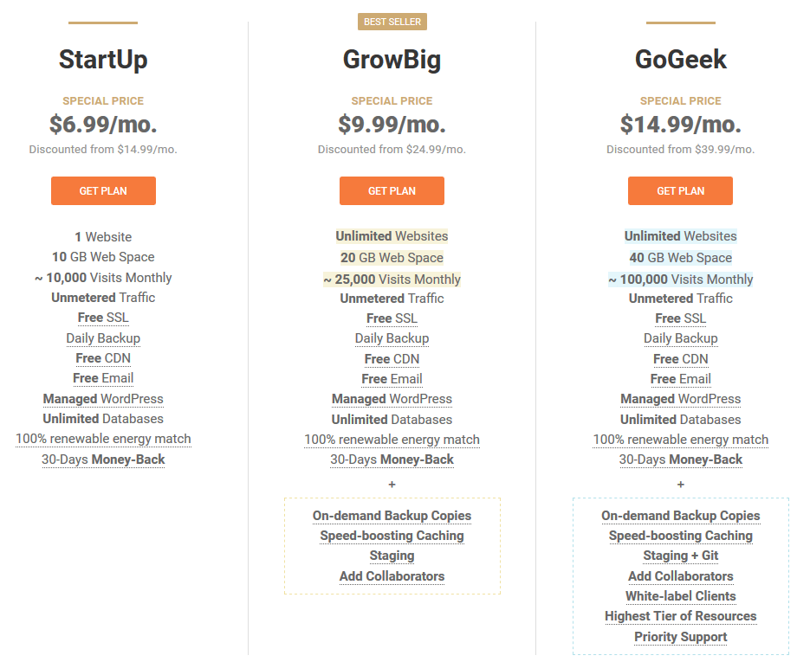Click Add Collaborators in GrowBig box

(x=392, y=576)
